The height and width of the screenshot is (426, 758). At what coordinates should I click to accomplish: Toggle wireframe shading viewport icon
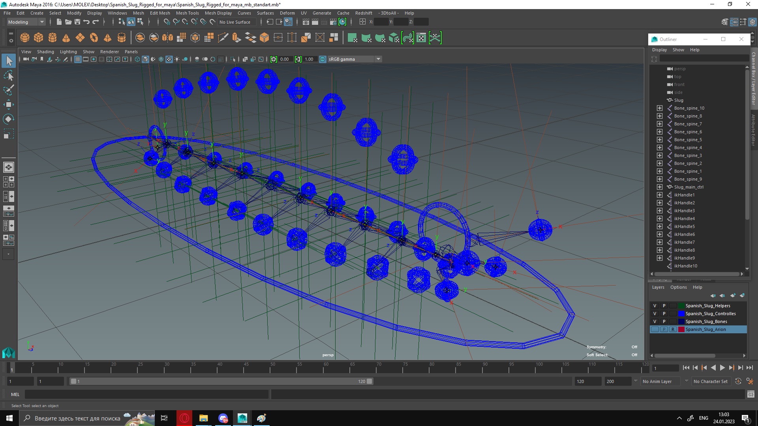tap(137, 60)
